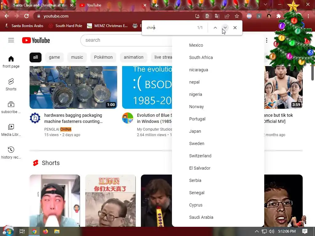Go to next find result
315x236 pixels.
point(225,28)
